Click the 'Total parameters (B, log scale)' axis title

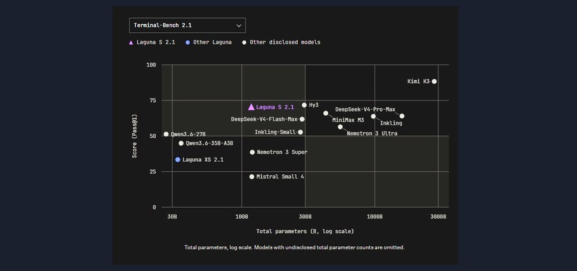(305, 231)
